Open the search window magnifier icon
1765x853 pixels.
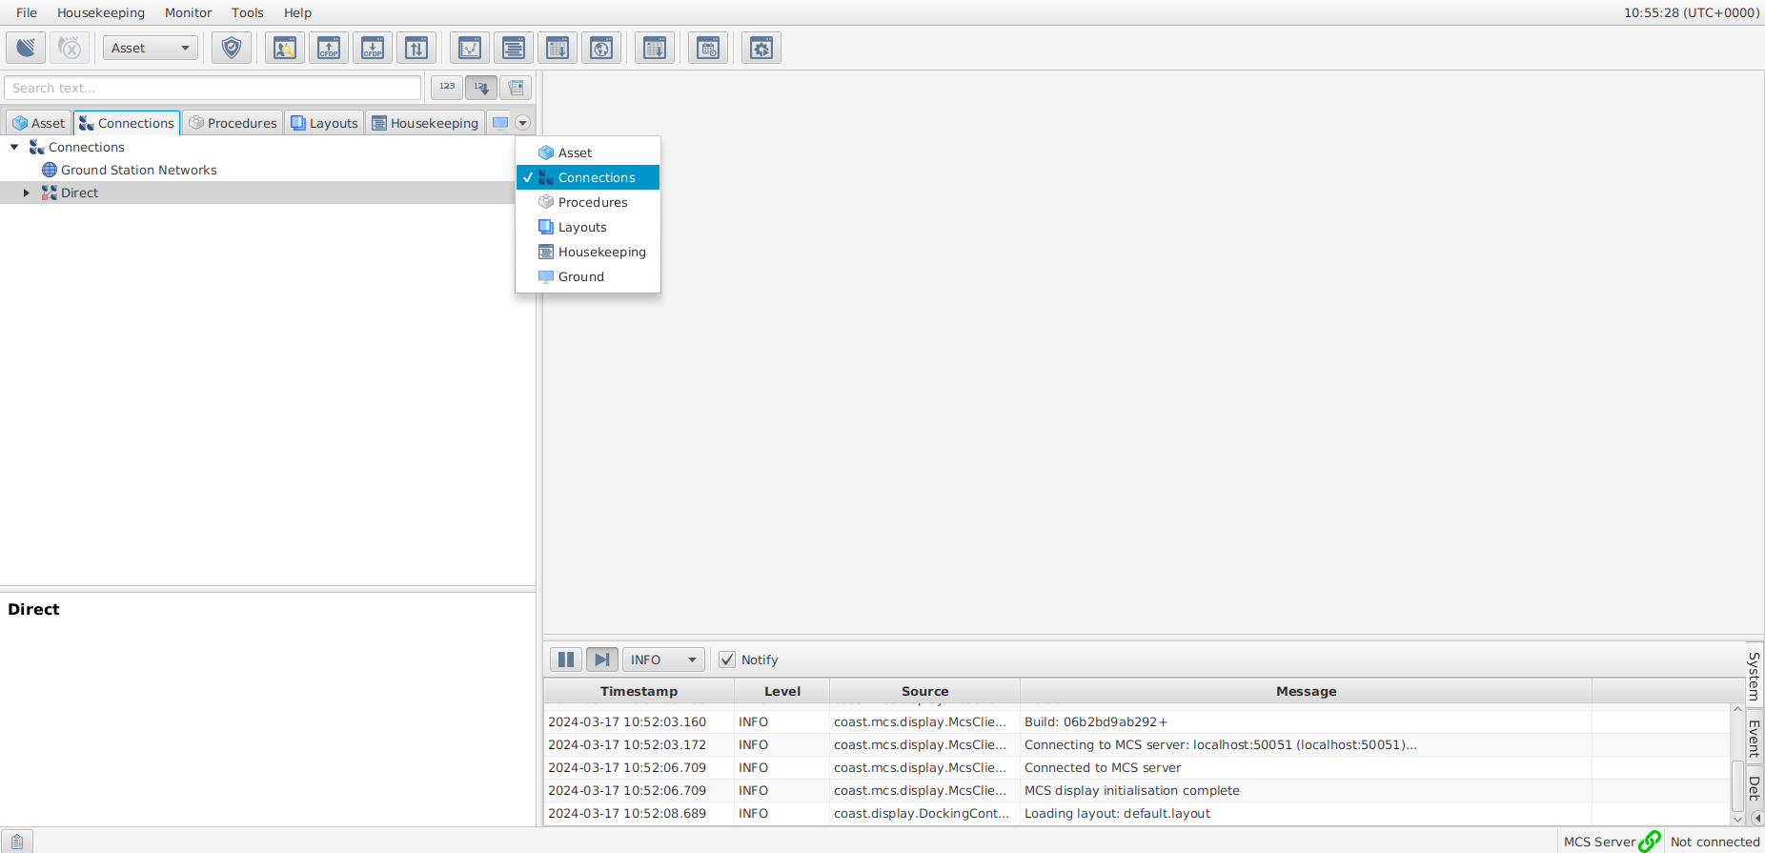285,48
